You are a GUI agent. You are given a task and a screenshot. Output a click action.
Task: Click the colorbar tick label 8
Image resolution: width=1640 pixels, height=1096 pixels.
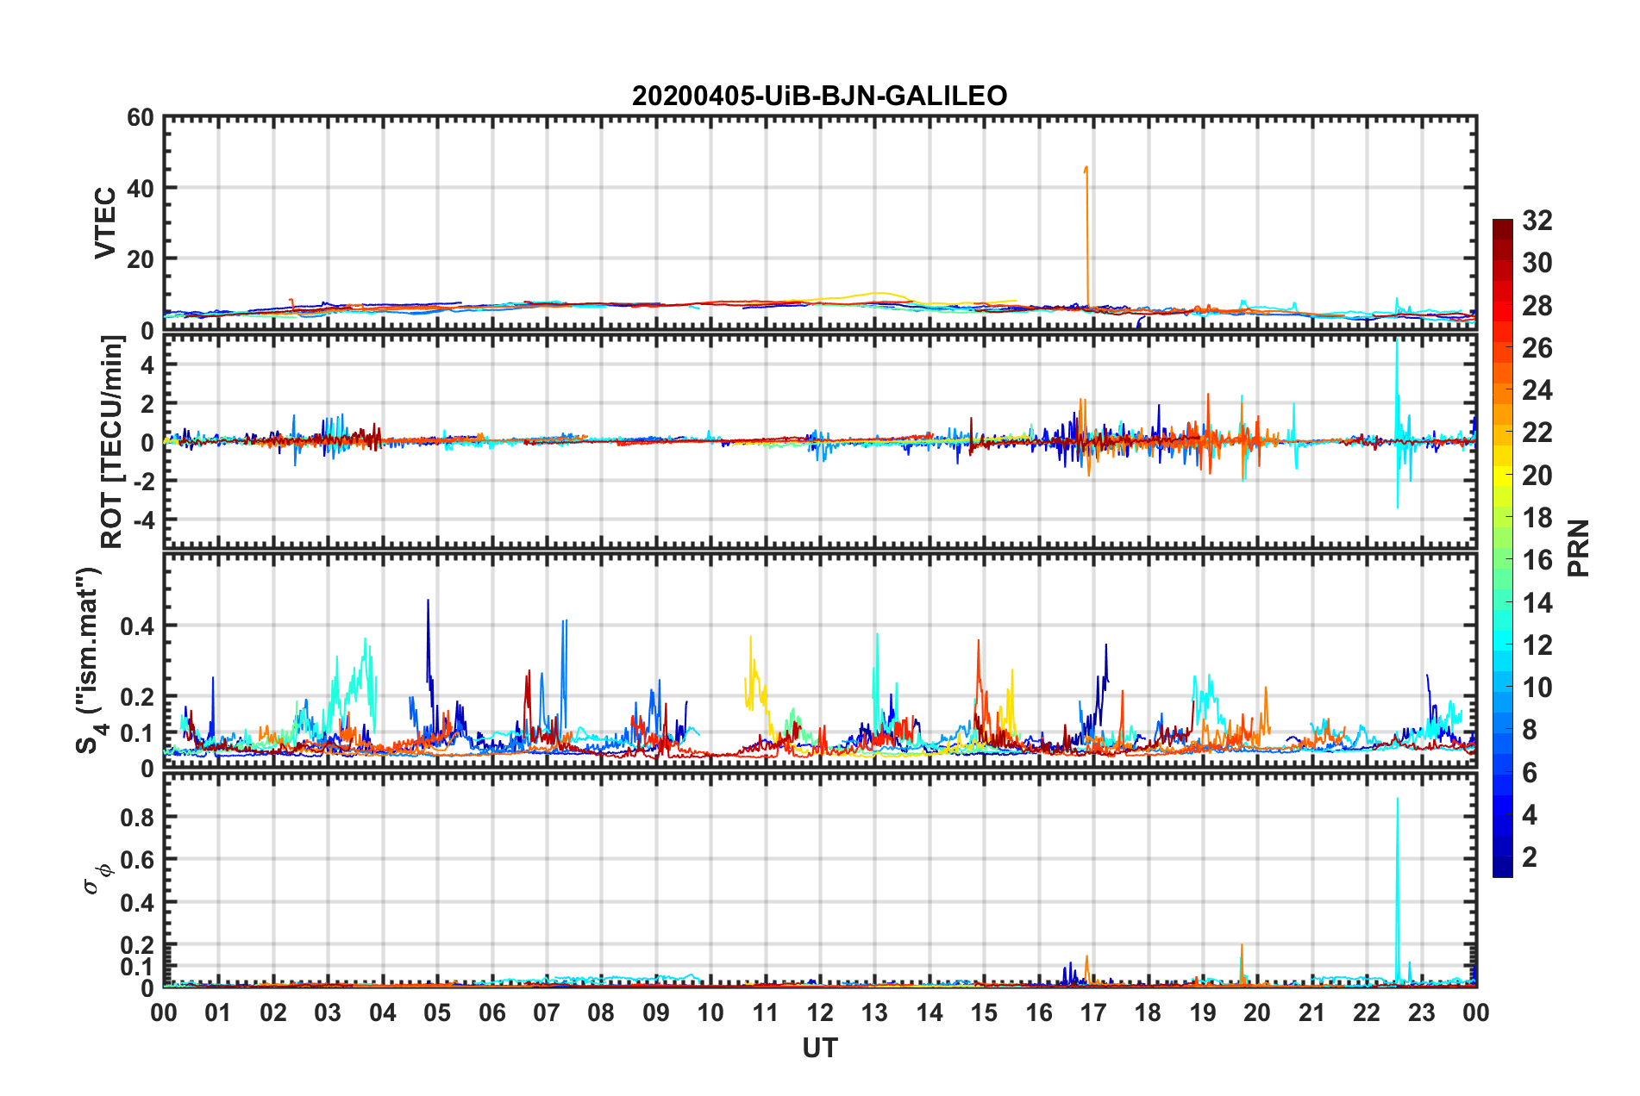pyautogui.click(x=1530, y=730)
